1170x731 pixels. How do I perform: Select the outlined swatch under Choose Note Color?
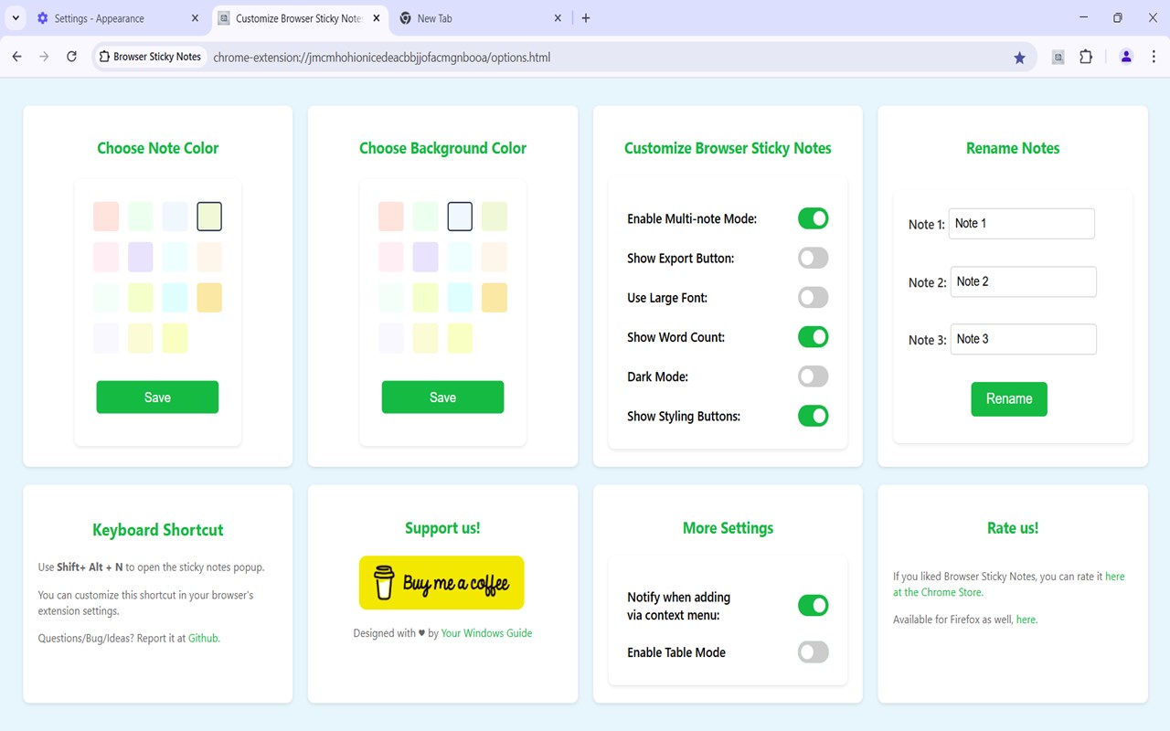pos(209,217)
